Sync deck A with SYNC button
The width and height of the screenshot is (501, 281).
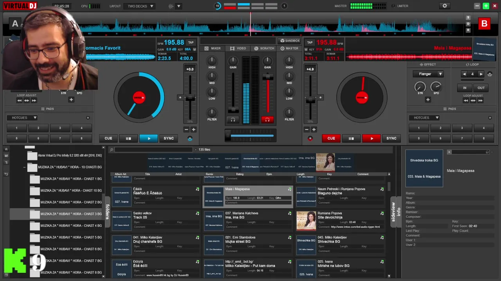[x=169, y=138]
